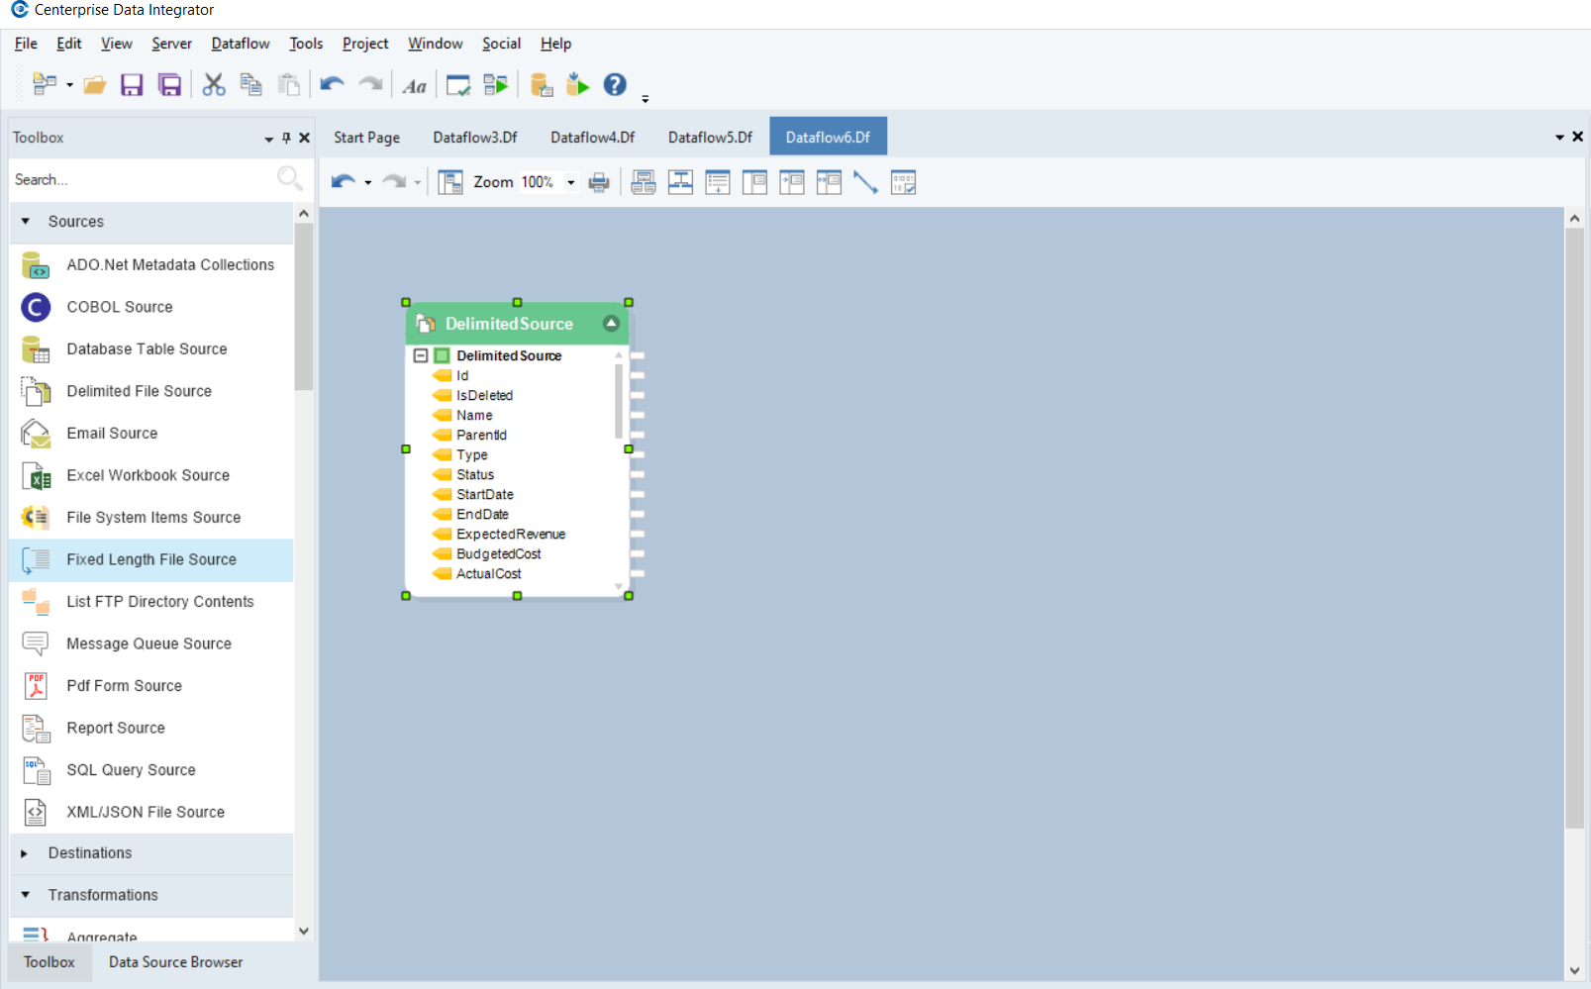Select Excel Workbook Source in the toolbox
The width and height of the screenshot is (1591, 989).
148,475
